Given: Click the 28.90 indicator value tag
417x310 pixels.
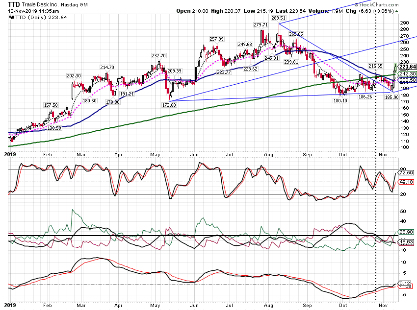Looking at the screenshot, I should point(407,232).
